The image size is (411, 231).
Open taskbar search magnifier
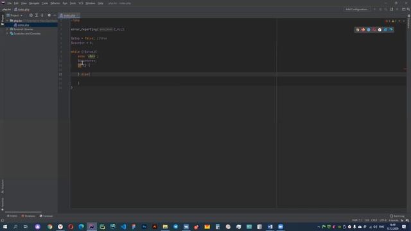(x=15, y=227)
